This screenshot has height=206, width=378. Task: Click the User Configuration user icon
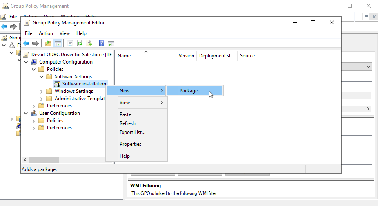(x=34, y=113)
